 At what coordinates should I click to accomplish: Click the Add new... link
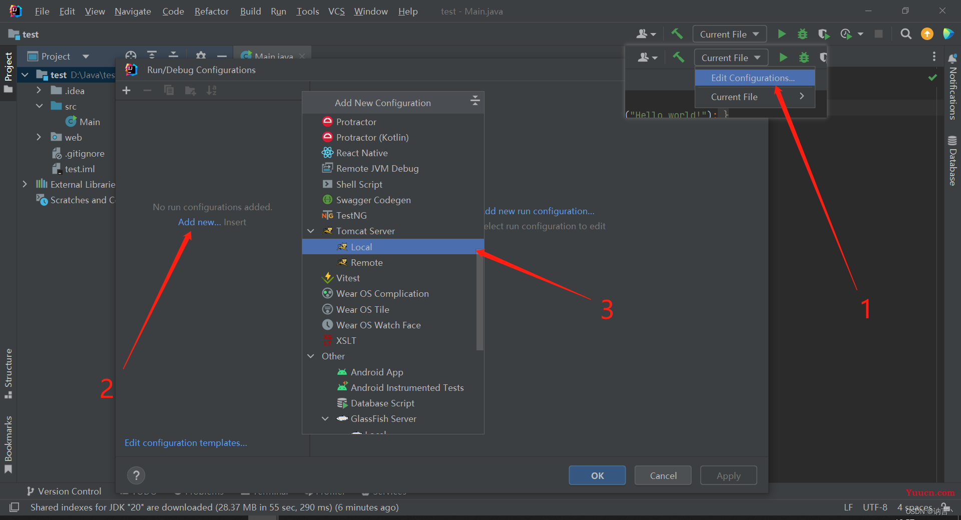tap(199, 222)
